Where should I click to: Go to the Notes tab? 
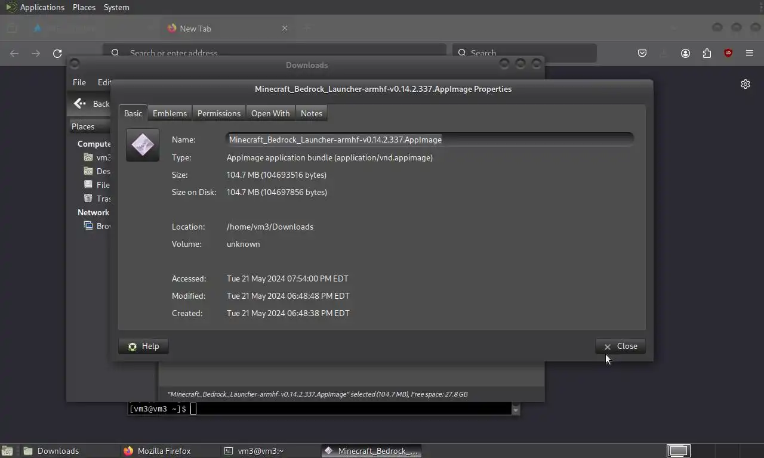pyautogui.click(x=312, y=113)
